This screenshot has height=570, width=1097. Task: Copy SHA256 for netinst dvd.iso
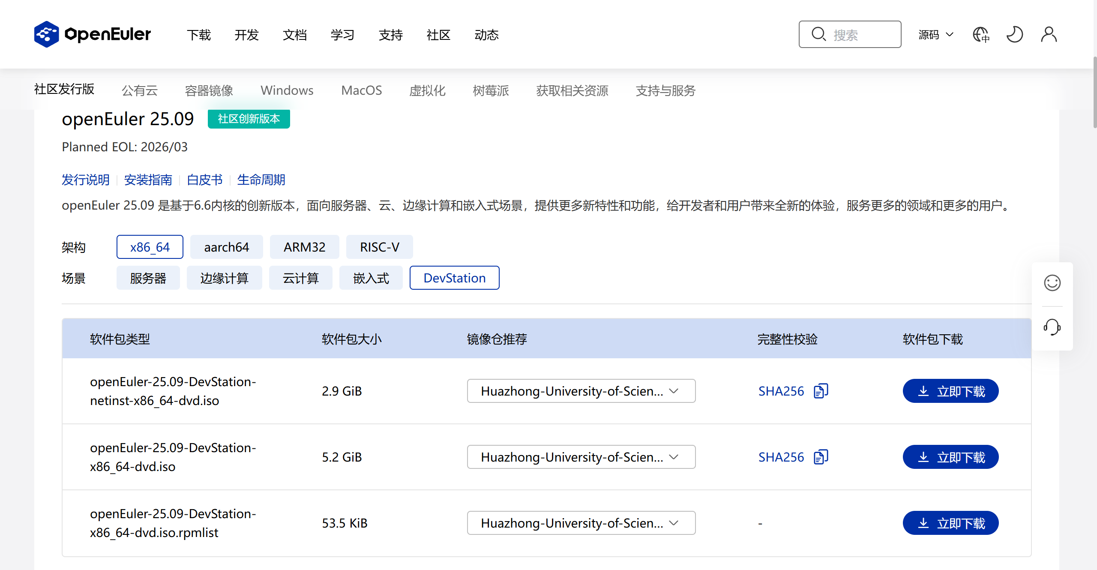pos(821,391)
